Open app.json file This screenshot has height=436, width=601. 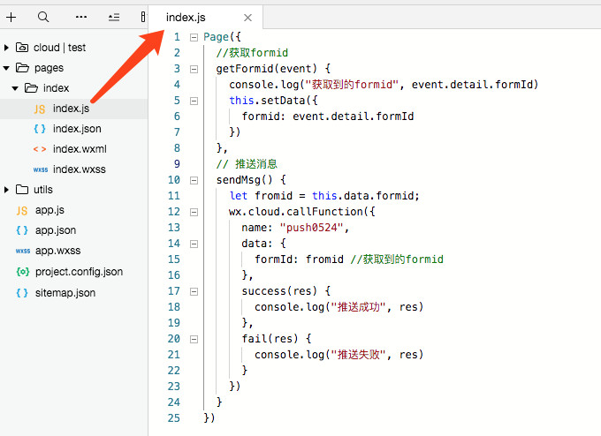56,230
